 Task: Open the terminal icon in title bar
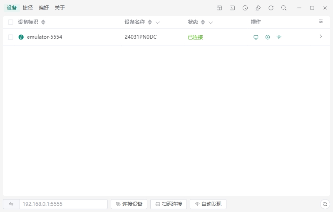232,8
